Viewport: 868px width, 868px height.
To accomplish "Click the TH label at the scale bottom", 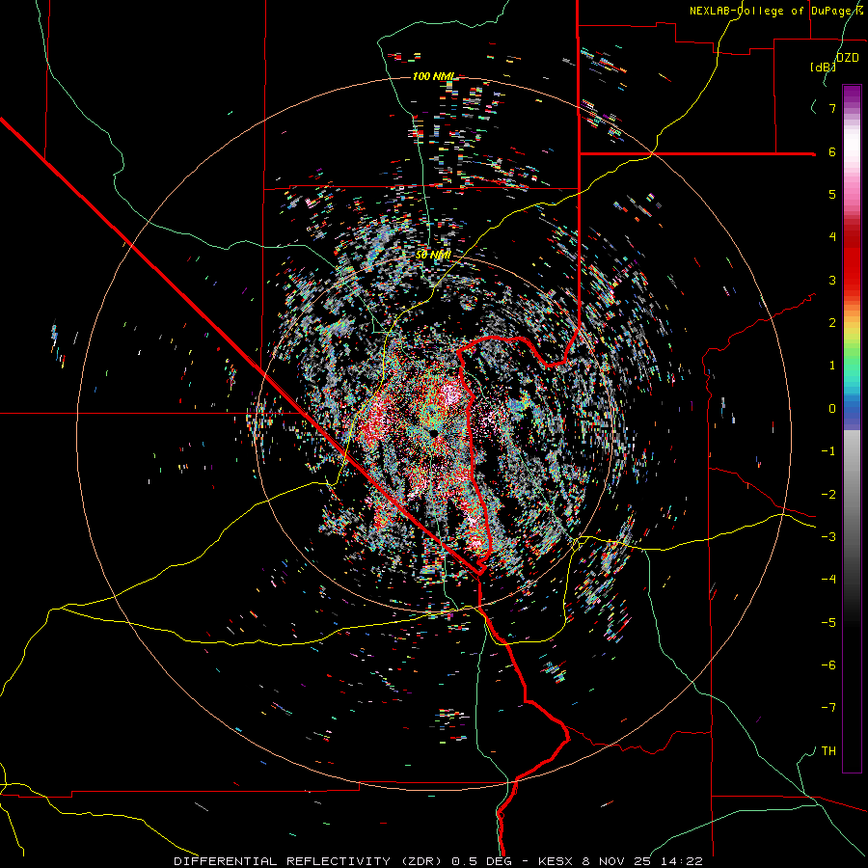I will tap(828, 750).
